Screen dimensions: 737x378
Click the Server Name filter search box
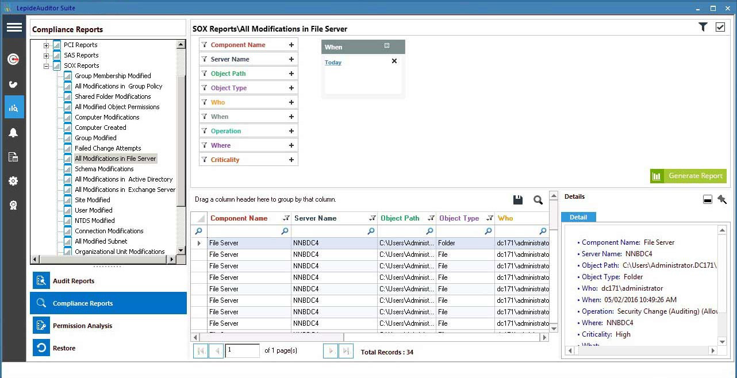[x=334, y=231]
